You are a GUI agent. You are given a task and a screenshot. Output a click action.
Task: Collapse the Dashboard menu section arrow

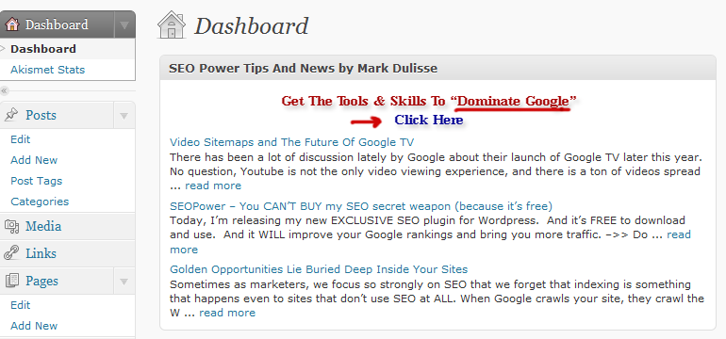(124, 24)
